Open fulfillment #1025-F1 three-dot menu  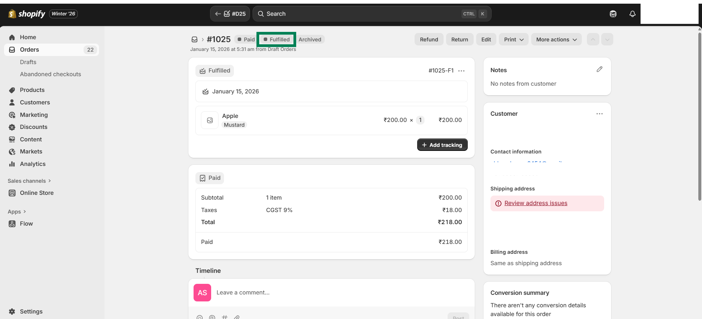pos(462,71)
